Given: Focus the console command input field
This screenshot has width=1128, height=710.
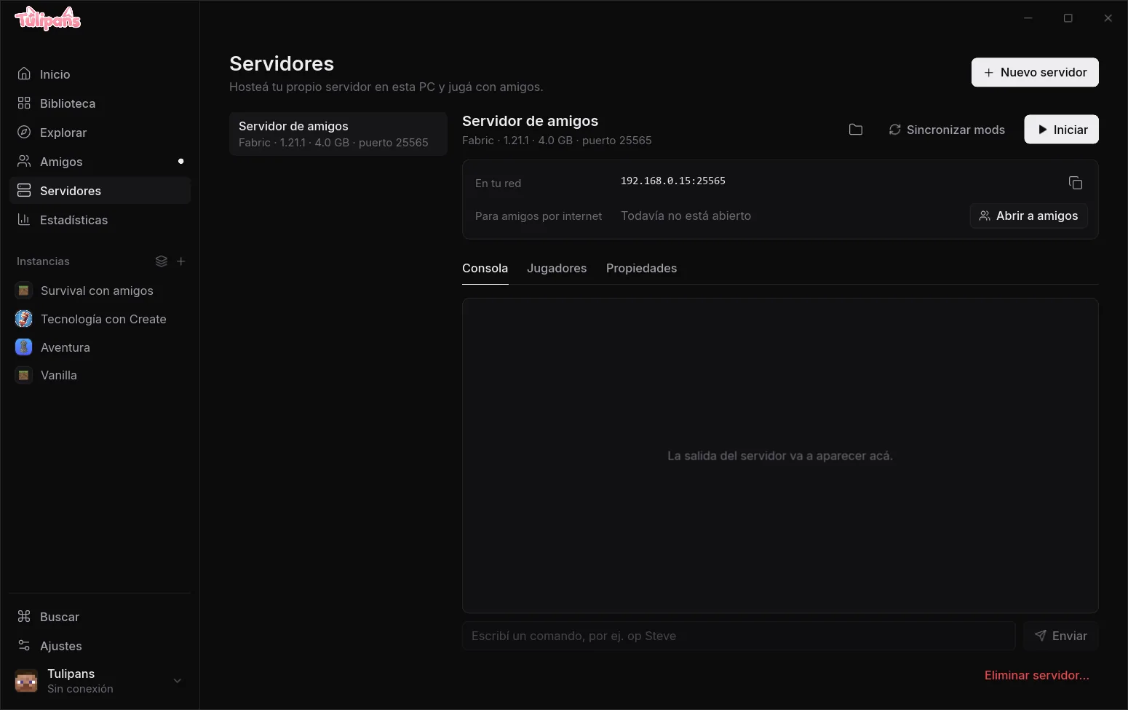Looking at the screenshot, I should [x=739, y=636].
